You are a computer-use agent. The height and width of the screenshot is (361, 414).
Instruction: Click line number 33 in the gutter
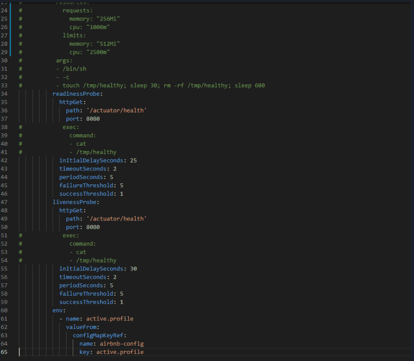point(4,85)
